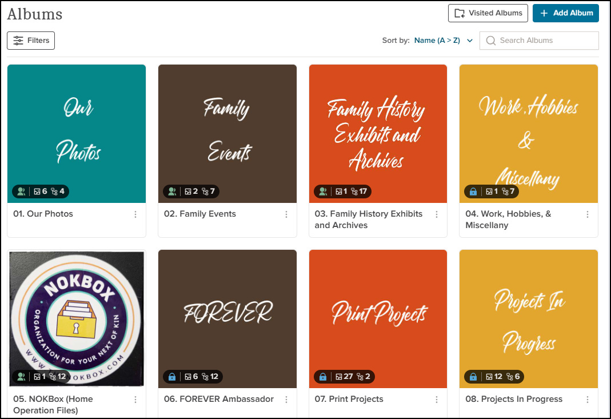Viewport: 611px width, 419px height.
Task: Open the options menu for 05. NOKBox
Action: tap(135, 400)
